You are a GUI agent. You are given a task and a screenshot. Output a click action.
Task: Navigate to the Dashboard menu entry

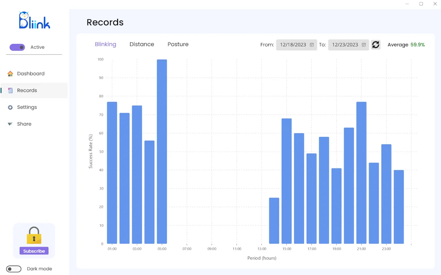31,74
